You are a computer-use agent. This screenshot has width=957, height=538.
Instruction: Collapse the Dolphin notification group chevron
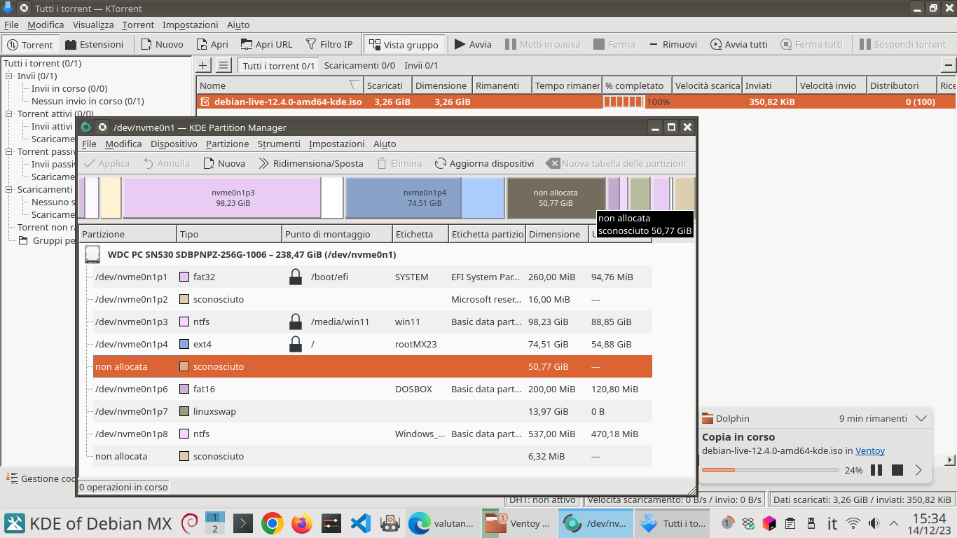[921, 418]
